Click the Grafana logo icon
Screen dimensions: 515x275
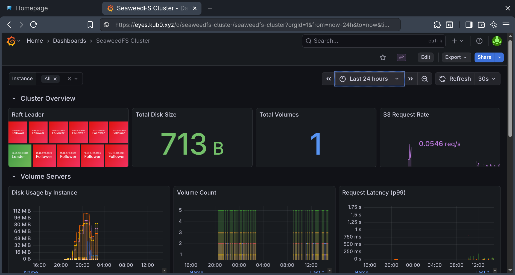11,41
